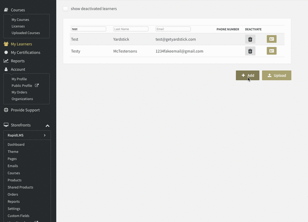Open storefront Pages
This screenshot has width=308, height=222.
[12, 159]
